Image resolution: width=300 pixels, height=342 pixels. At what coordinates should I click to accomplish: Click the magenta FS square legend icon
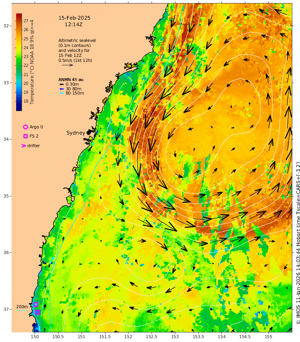click(x=25, y=136)
